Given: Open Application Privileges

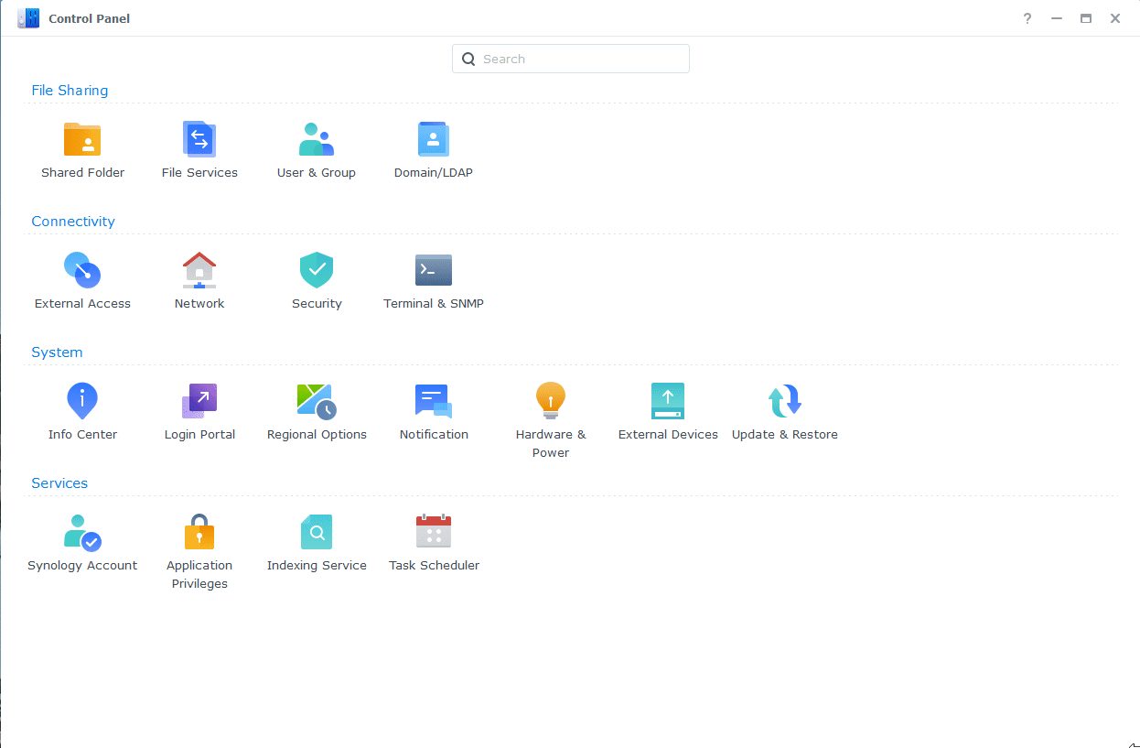Looking at the screenshot, I should [x=199, y=533].
